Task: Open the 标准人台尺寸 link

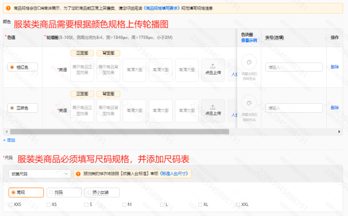Action: [174, 174]
